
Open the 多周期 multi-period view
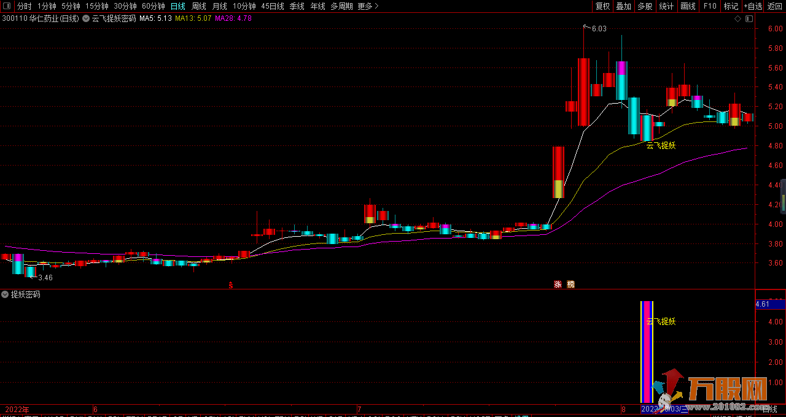(341, 6)
